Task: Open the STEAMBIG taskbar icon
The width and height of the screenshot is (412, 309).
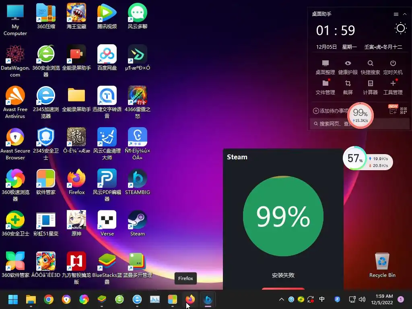Action: [208, 299]
